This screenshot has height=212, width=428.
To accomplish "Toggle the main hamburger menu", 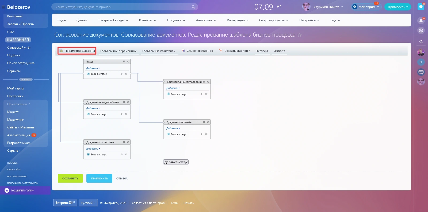I will 3,7.
